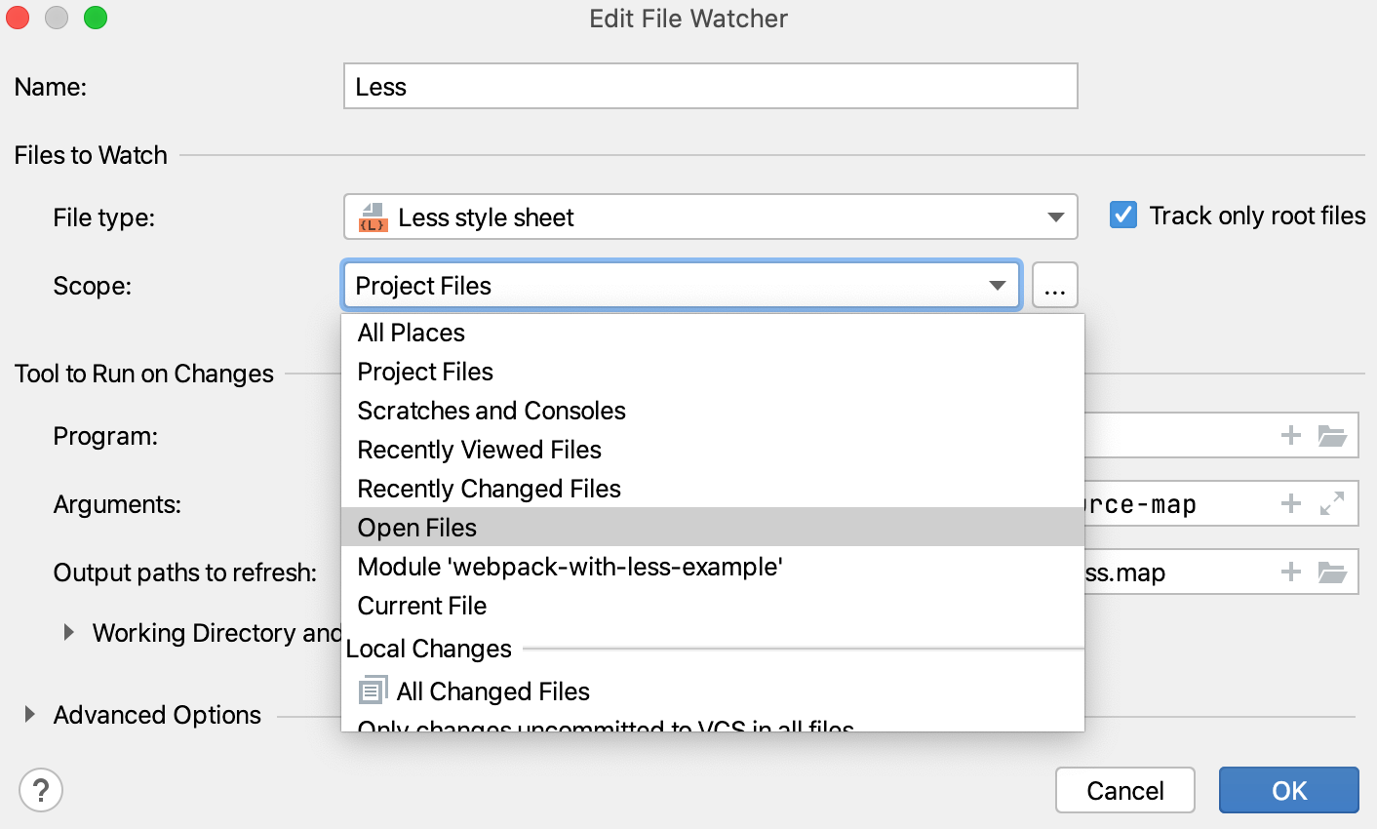Open the help question mark icon
The height and width of the screenshot is (829, 1377).
pos(41,790)
